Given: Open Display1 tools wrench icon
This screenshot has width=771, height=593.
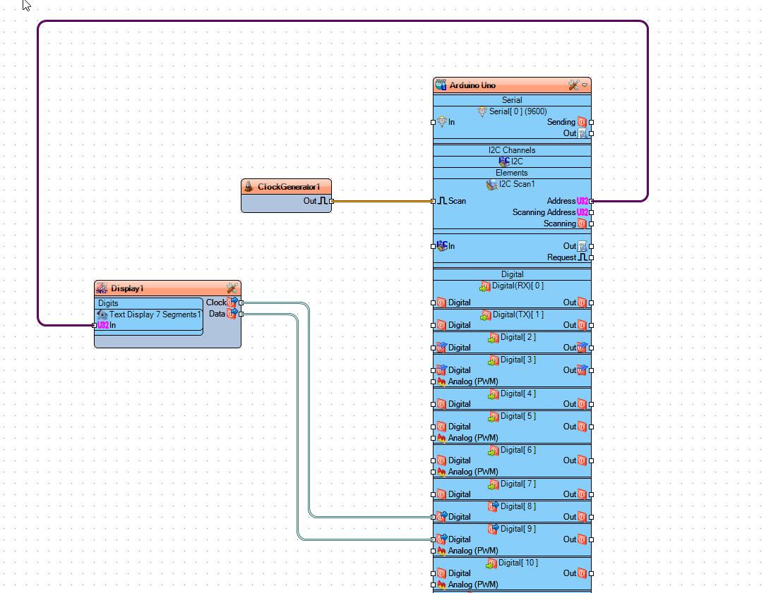Looking at the screenshot, I should point(232,288).
